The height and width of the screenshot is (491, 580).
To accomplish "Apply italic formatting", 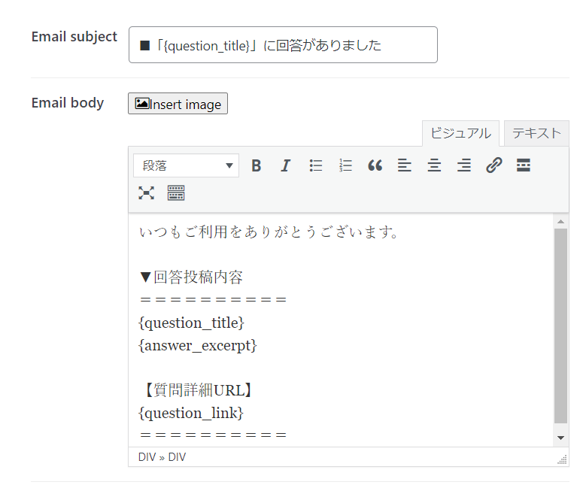I will click(x=285, y=165).
